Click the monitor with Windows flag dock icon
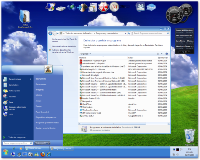This screenshot has width=200, height=160. [50, 7]
